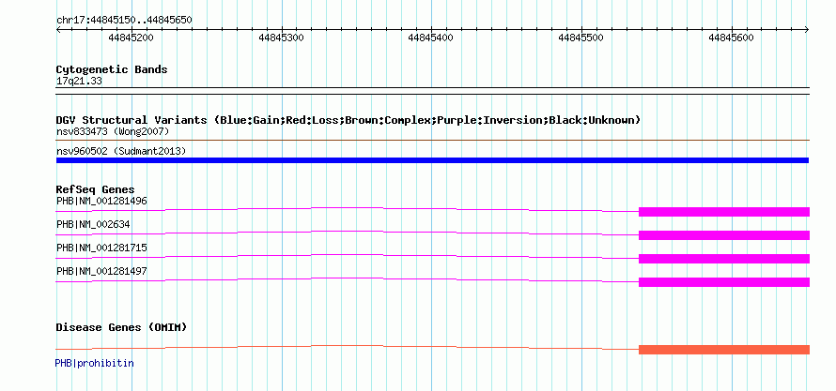Click the 17q21.33 band label

pyautogui.click(x=79, y=82)
